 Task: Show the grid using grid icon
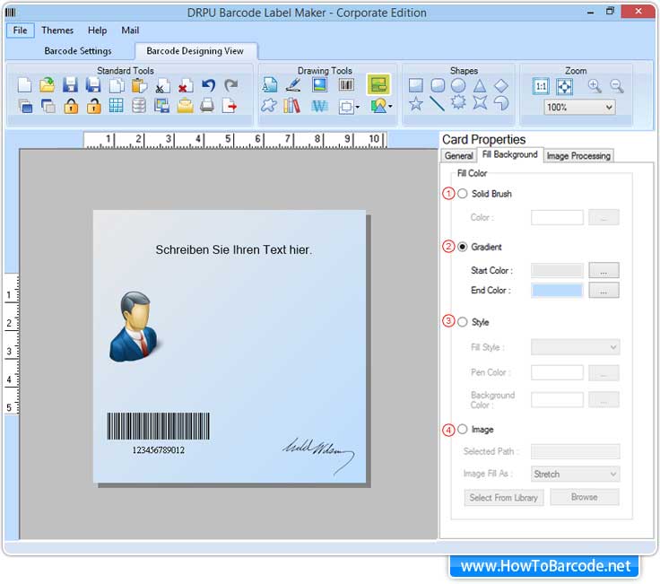coord(117,105)
